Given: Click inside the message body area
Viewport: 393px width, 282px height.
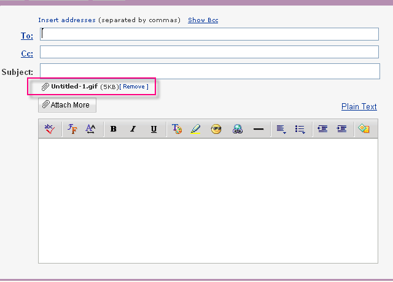Looking at the screenshot, I should click(x=208, y=201).
